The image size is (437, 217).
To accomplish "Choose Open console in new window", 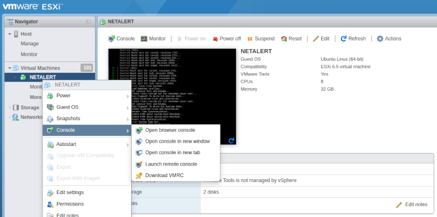I will click(176, 142).
